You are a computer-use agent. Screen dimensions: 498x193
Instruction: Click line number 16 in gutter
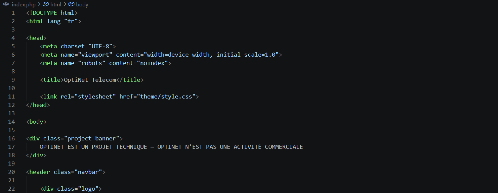pyautogui.click(x=11, y=138)
